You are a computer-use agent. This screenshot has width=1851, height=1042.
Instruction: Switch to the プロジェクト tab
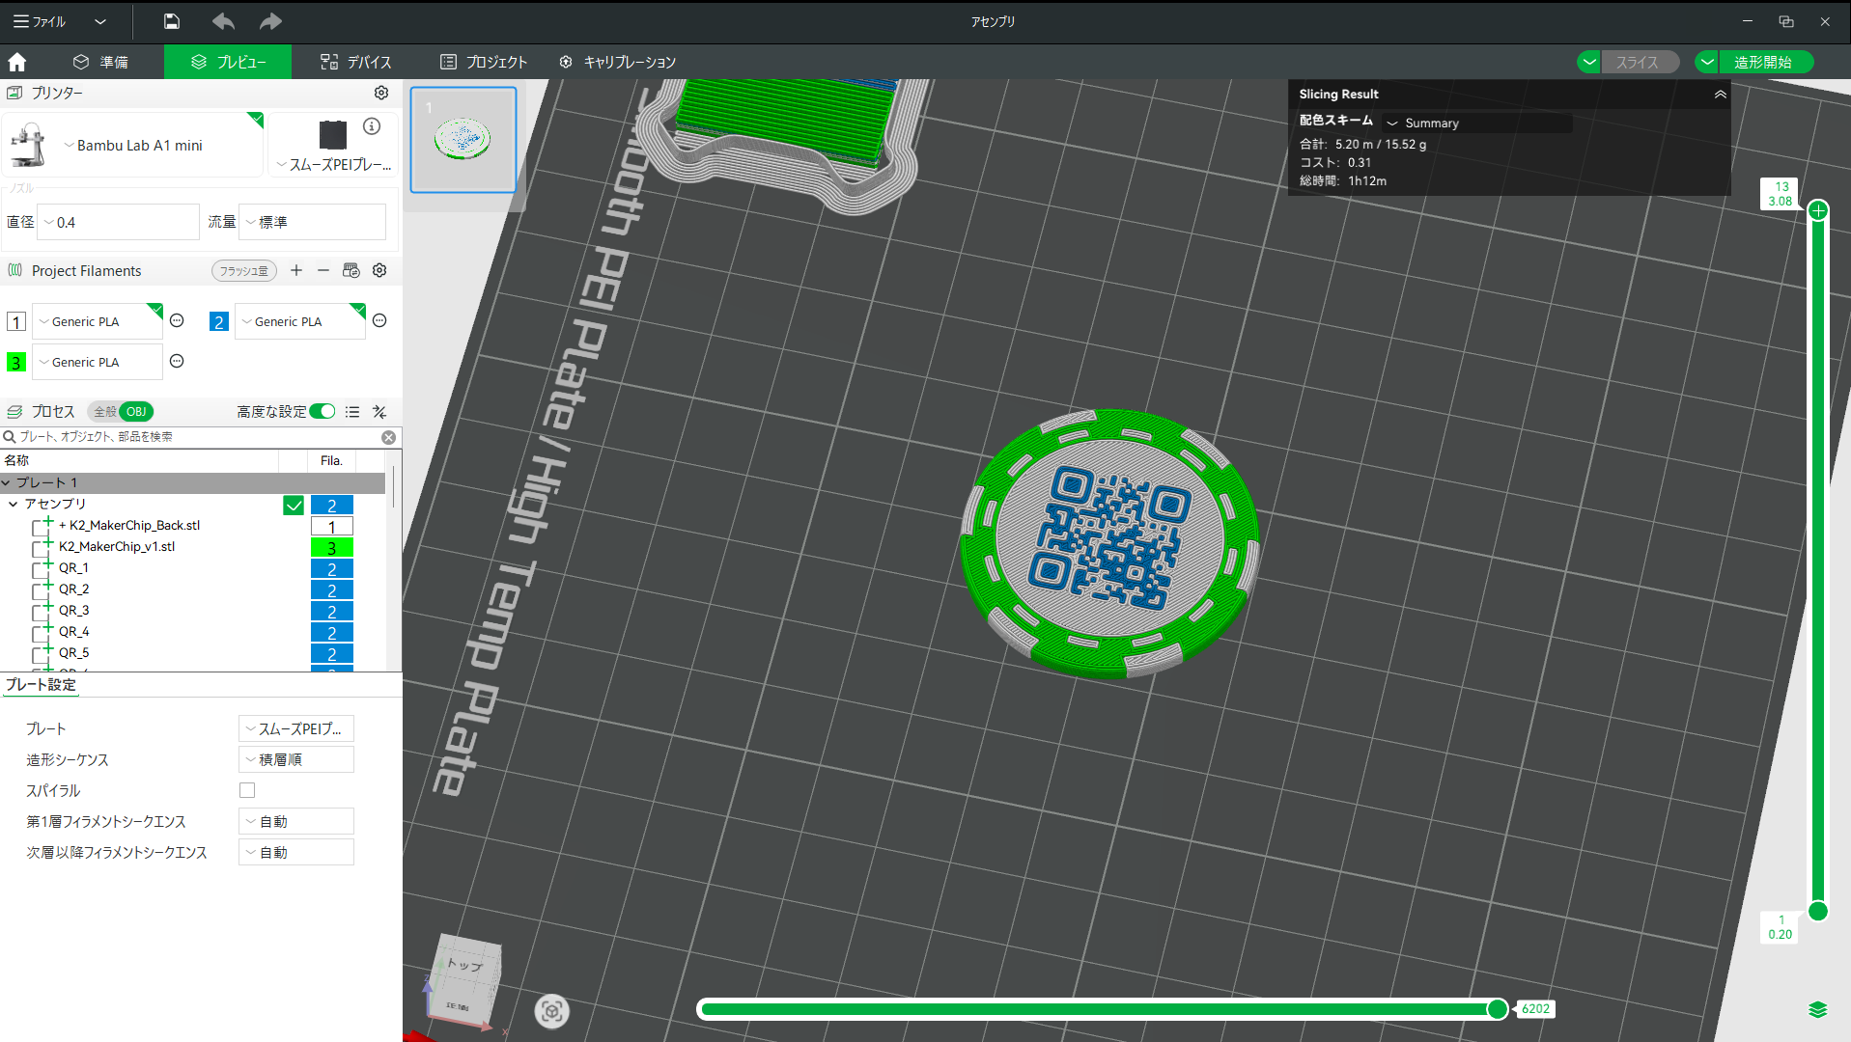point(484,62)
